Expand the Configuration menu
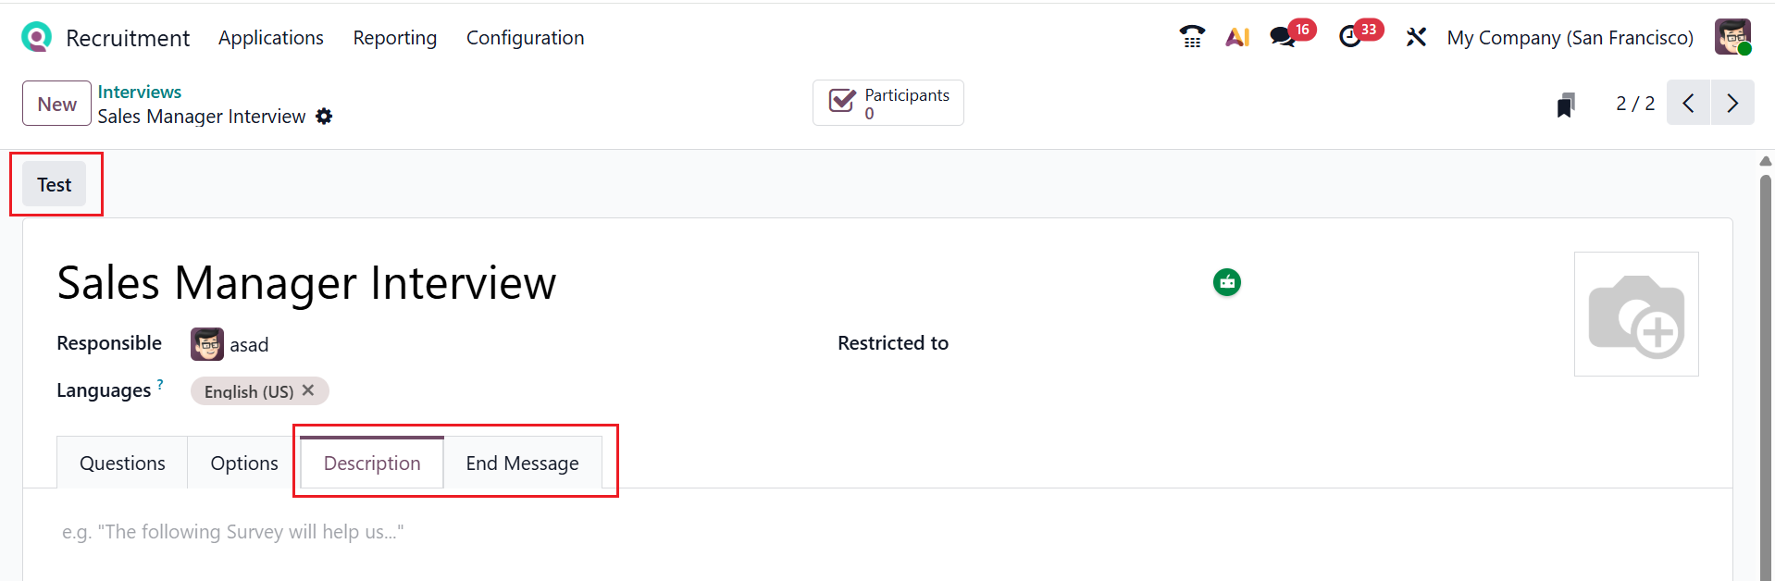This screenshot has width=1775, height=581. coord(525,38)
